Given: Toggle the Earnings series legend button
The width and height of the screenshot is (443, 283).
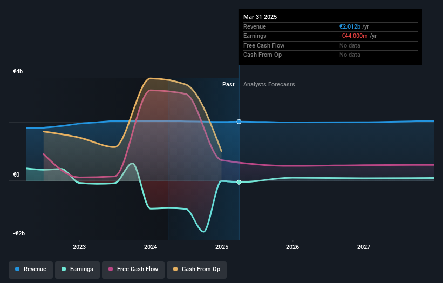Looking at the screenshot, I should tap(77, 269).
